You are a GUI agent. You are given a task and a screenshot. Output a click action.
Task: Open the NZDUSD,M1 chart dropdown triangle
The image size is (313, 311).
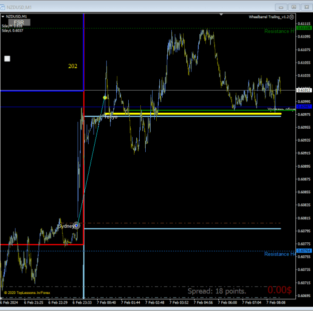point(3,17)
